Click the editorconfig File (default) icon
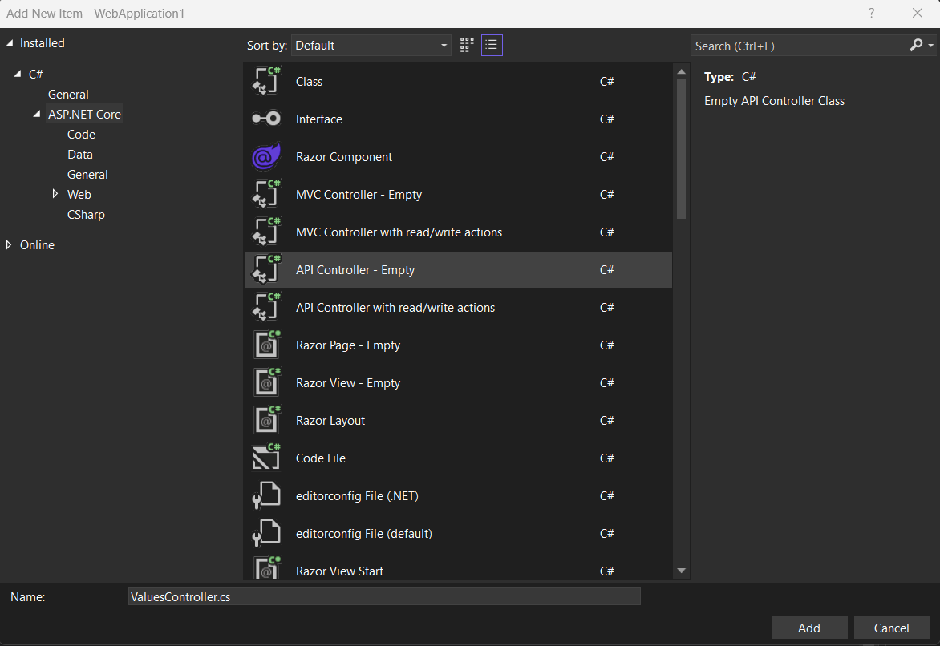The image size is (940, 646). pyautogui.click(x=266, y=533)
